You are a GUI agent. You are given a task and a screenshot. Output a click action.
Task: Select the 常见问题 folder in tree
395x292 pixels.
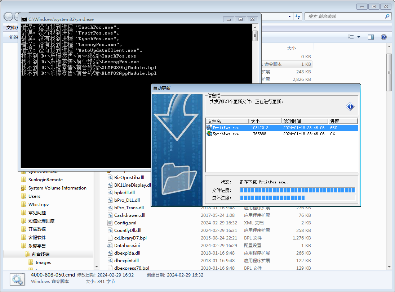tap(37, 213)
